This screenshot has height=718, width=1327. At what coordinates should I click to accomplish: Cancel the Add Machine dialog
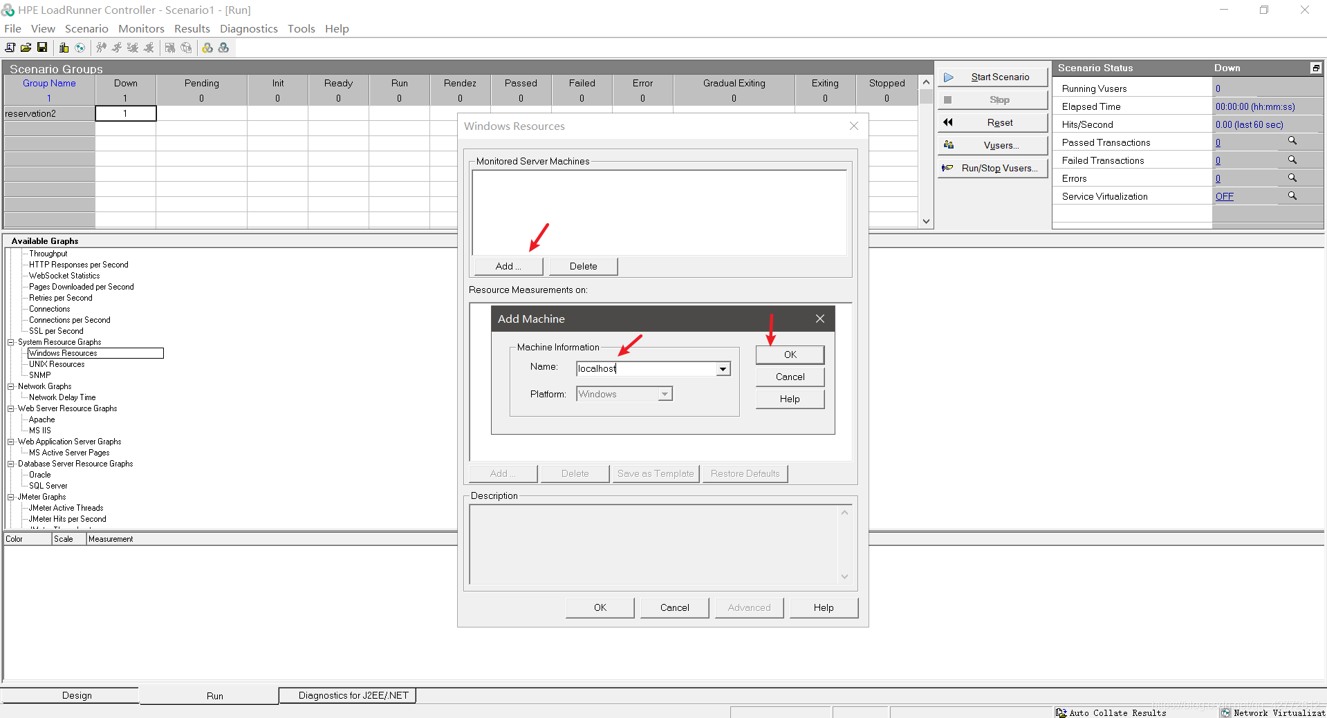(790, 377)
